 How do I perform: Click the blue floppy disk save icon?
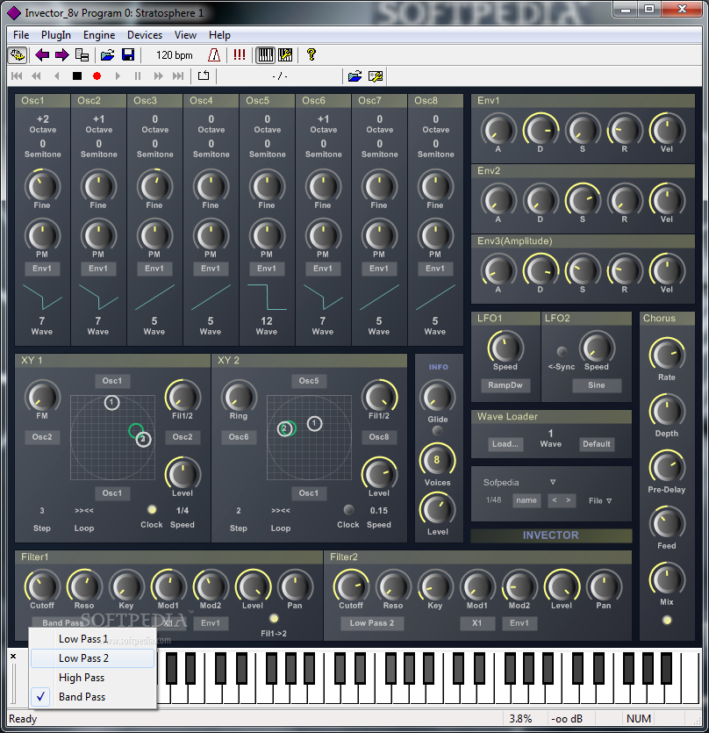coord(128,55)
